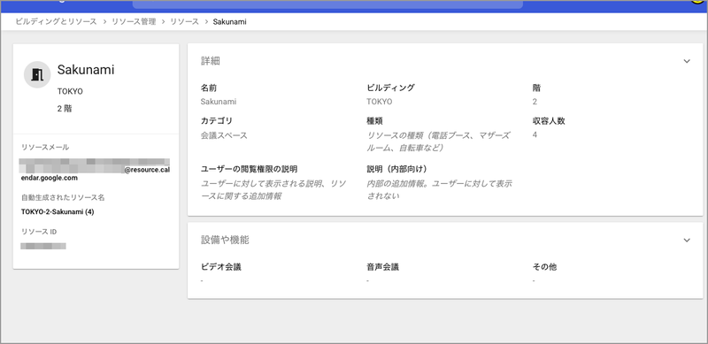
Task: Click ユーザーの閲覧権限の説明 placeholder text
Action: pyautogui.click(x=273, y=189)
